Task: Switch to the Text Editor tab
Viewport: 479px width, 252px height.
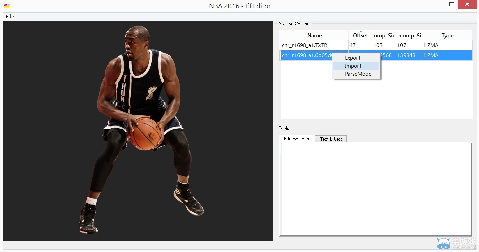Action: (331, 139)
